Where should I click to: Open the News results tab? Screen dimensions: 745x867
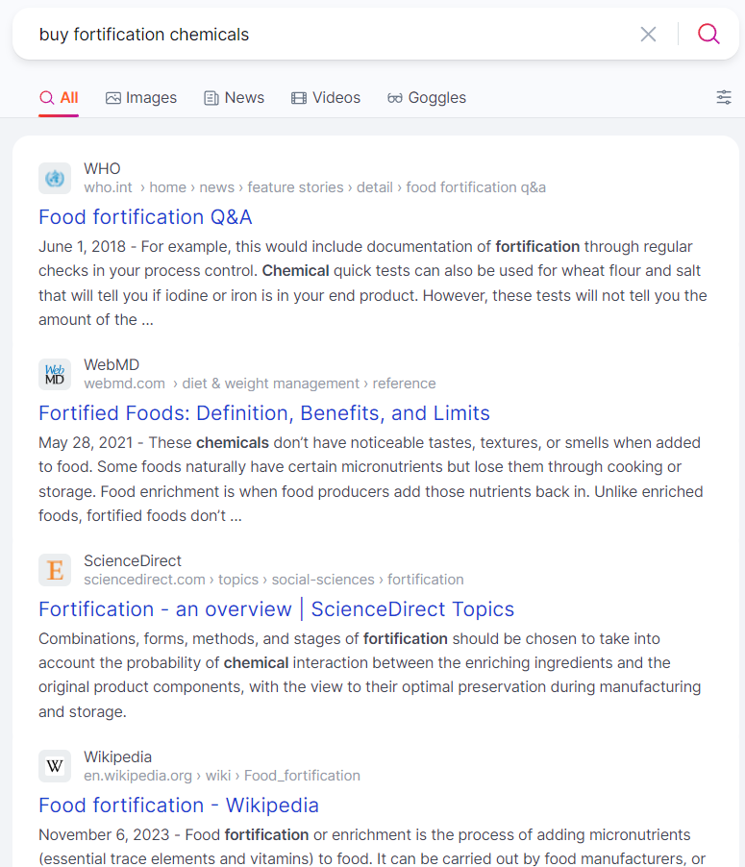click(235, 98)
